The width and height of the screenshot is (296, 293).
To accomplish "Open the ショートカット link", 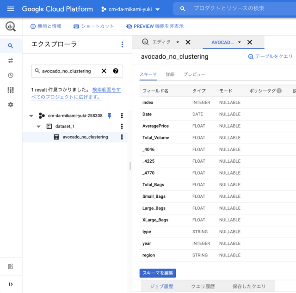I will [93, 26].
